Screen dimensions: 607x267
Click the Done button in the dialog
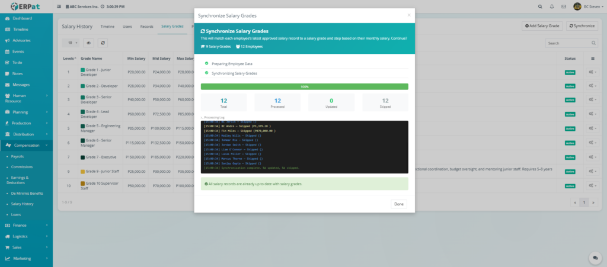[399, 204]
